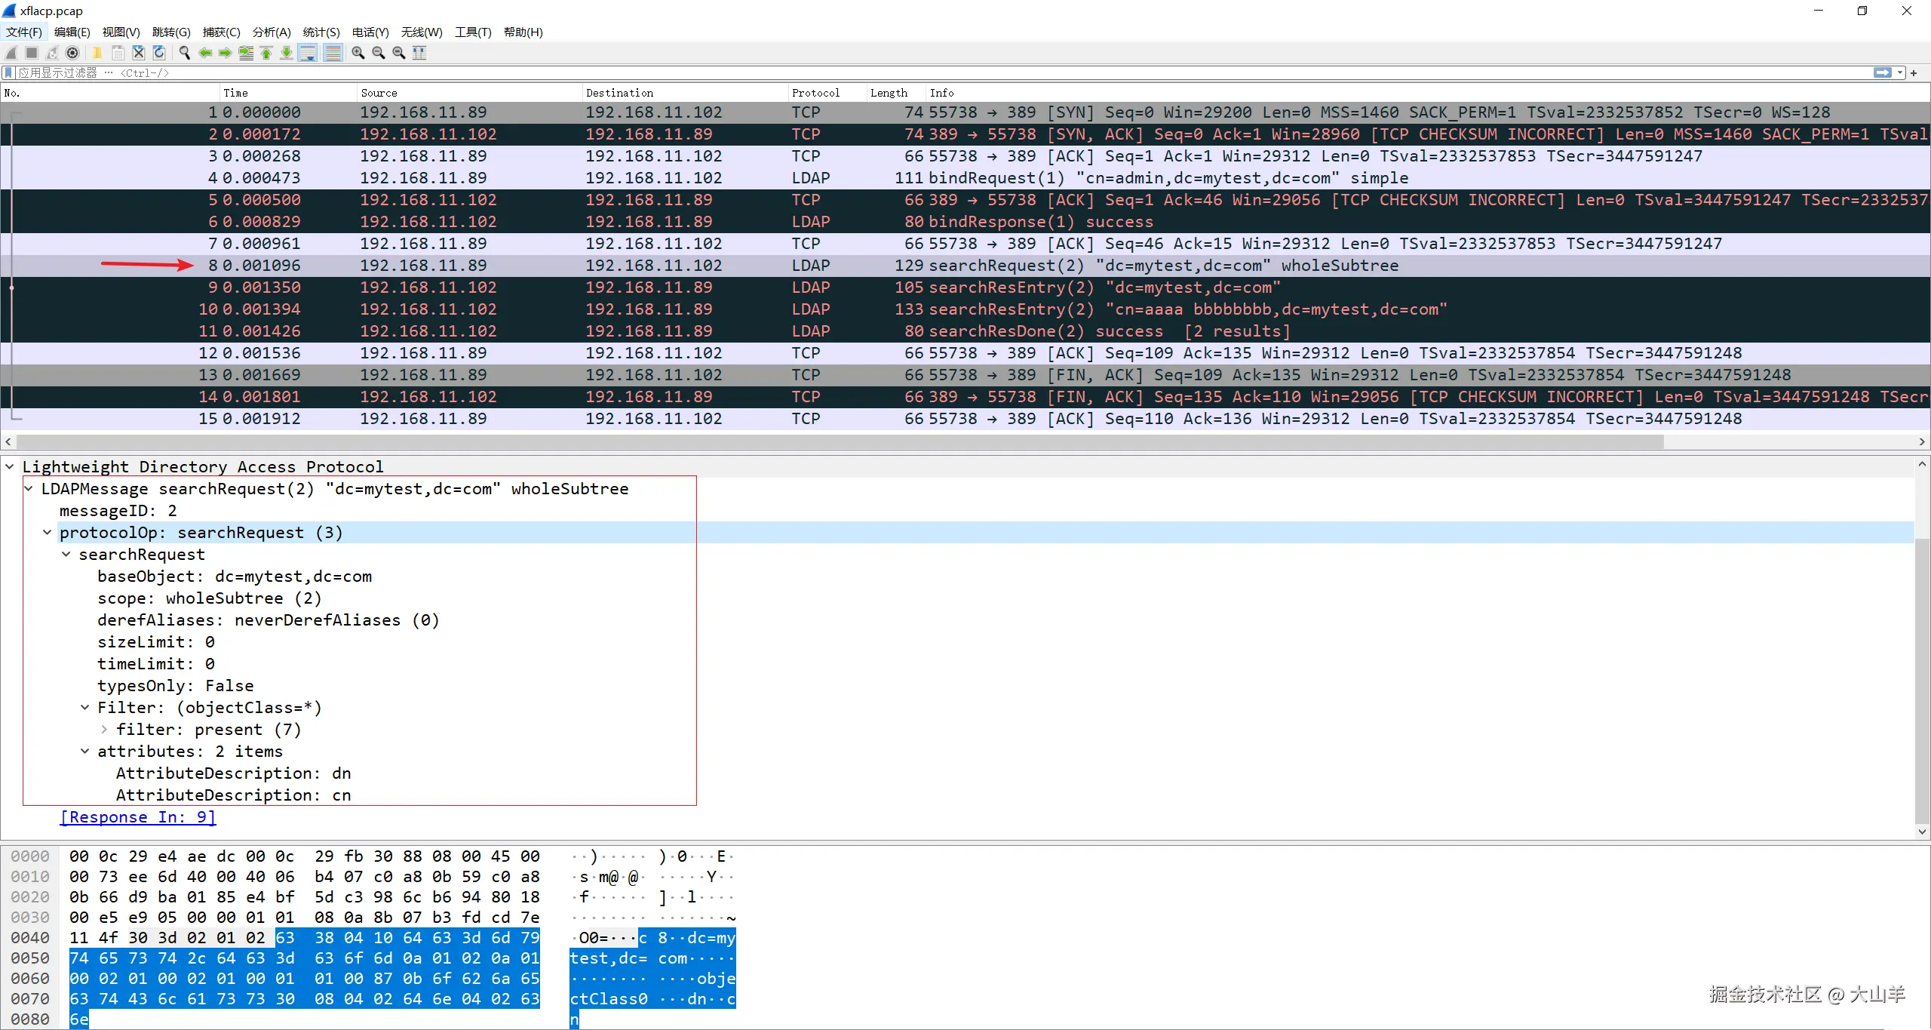Click the open capture file folder icon
Viewport: 1931px width, 1030px height.
[x=97, y=53]
